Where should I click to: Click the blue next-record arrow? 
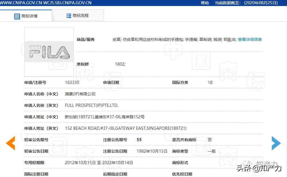coord(276,143)
